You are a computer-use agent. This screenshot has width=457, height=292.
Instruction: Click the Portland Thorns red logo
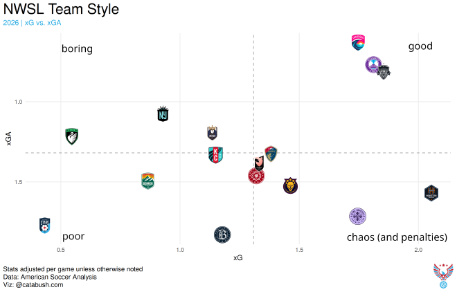(256, 176)
